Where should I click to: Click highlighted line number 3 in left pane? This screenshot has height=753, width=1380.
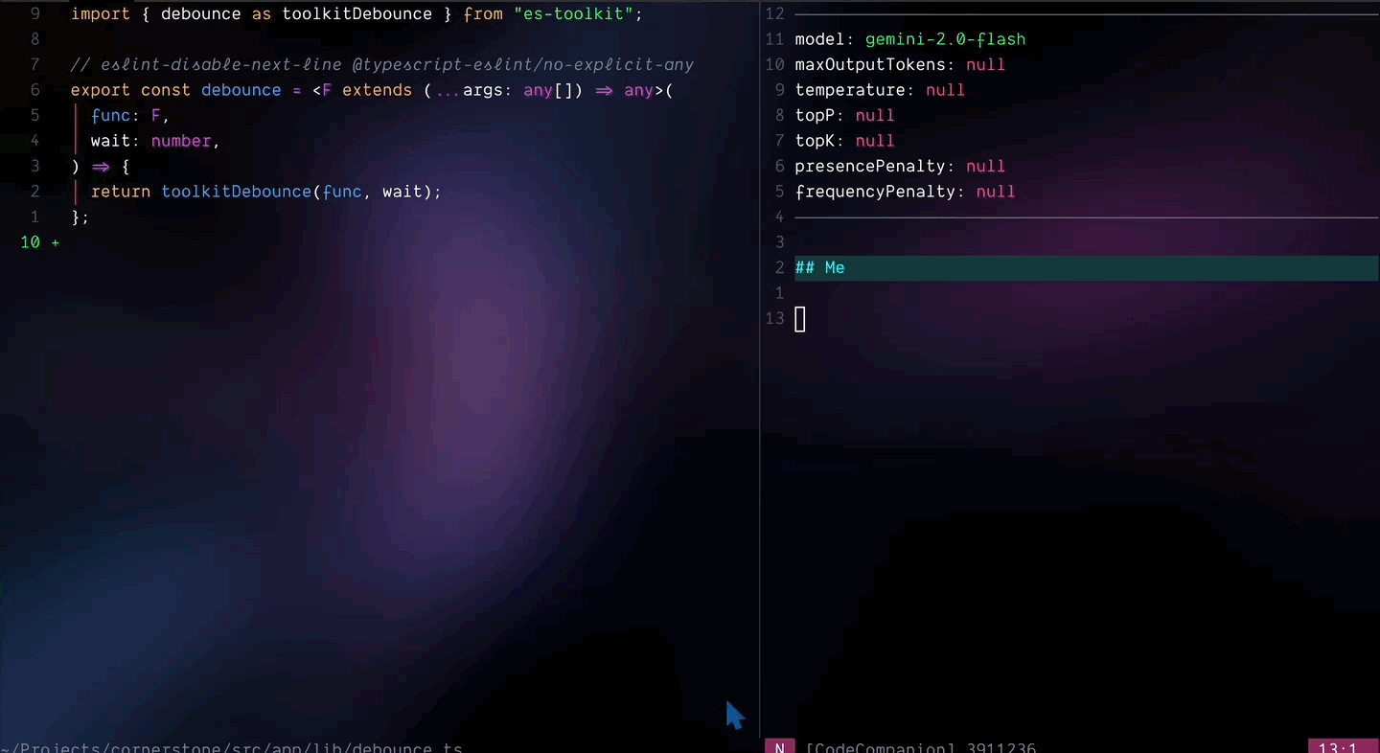pyautogui.click(x=34, y=166)
